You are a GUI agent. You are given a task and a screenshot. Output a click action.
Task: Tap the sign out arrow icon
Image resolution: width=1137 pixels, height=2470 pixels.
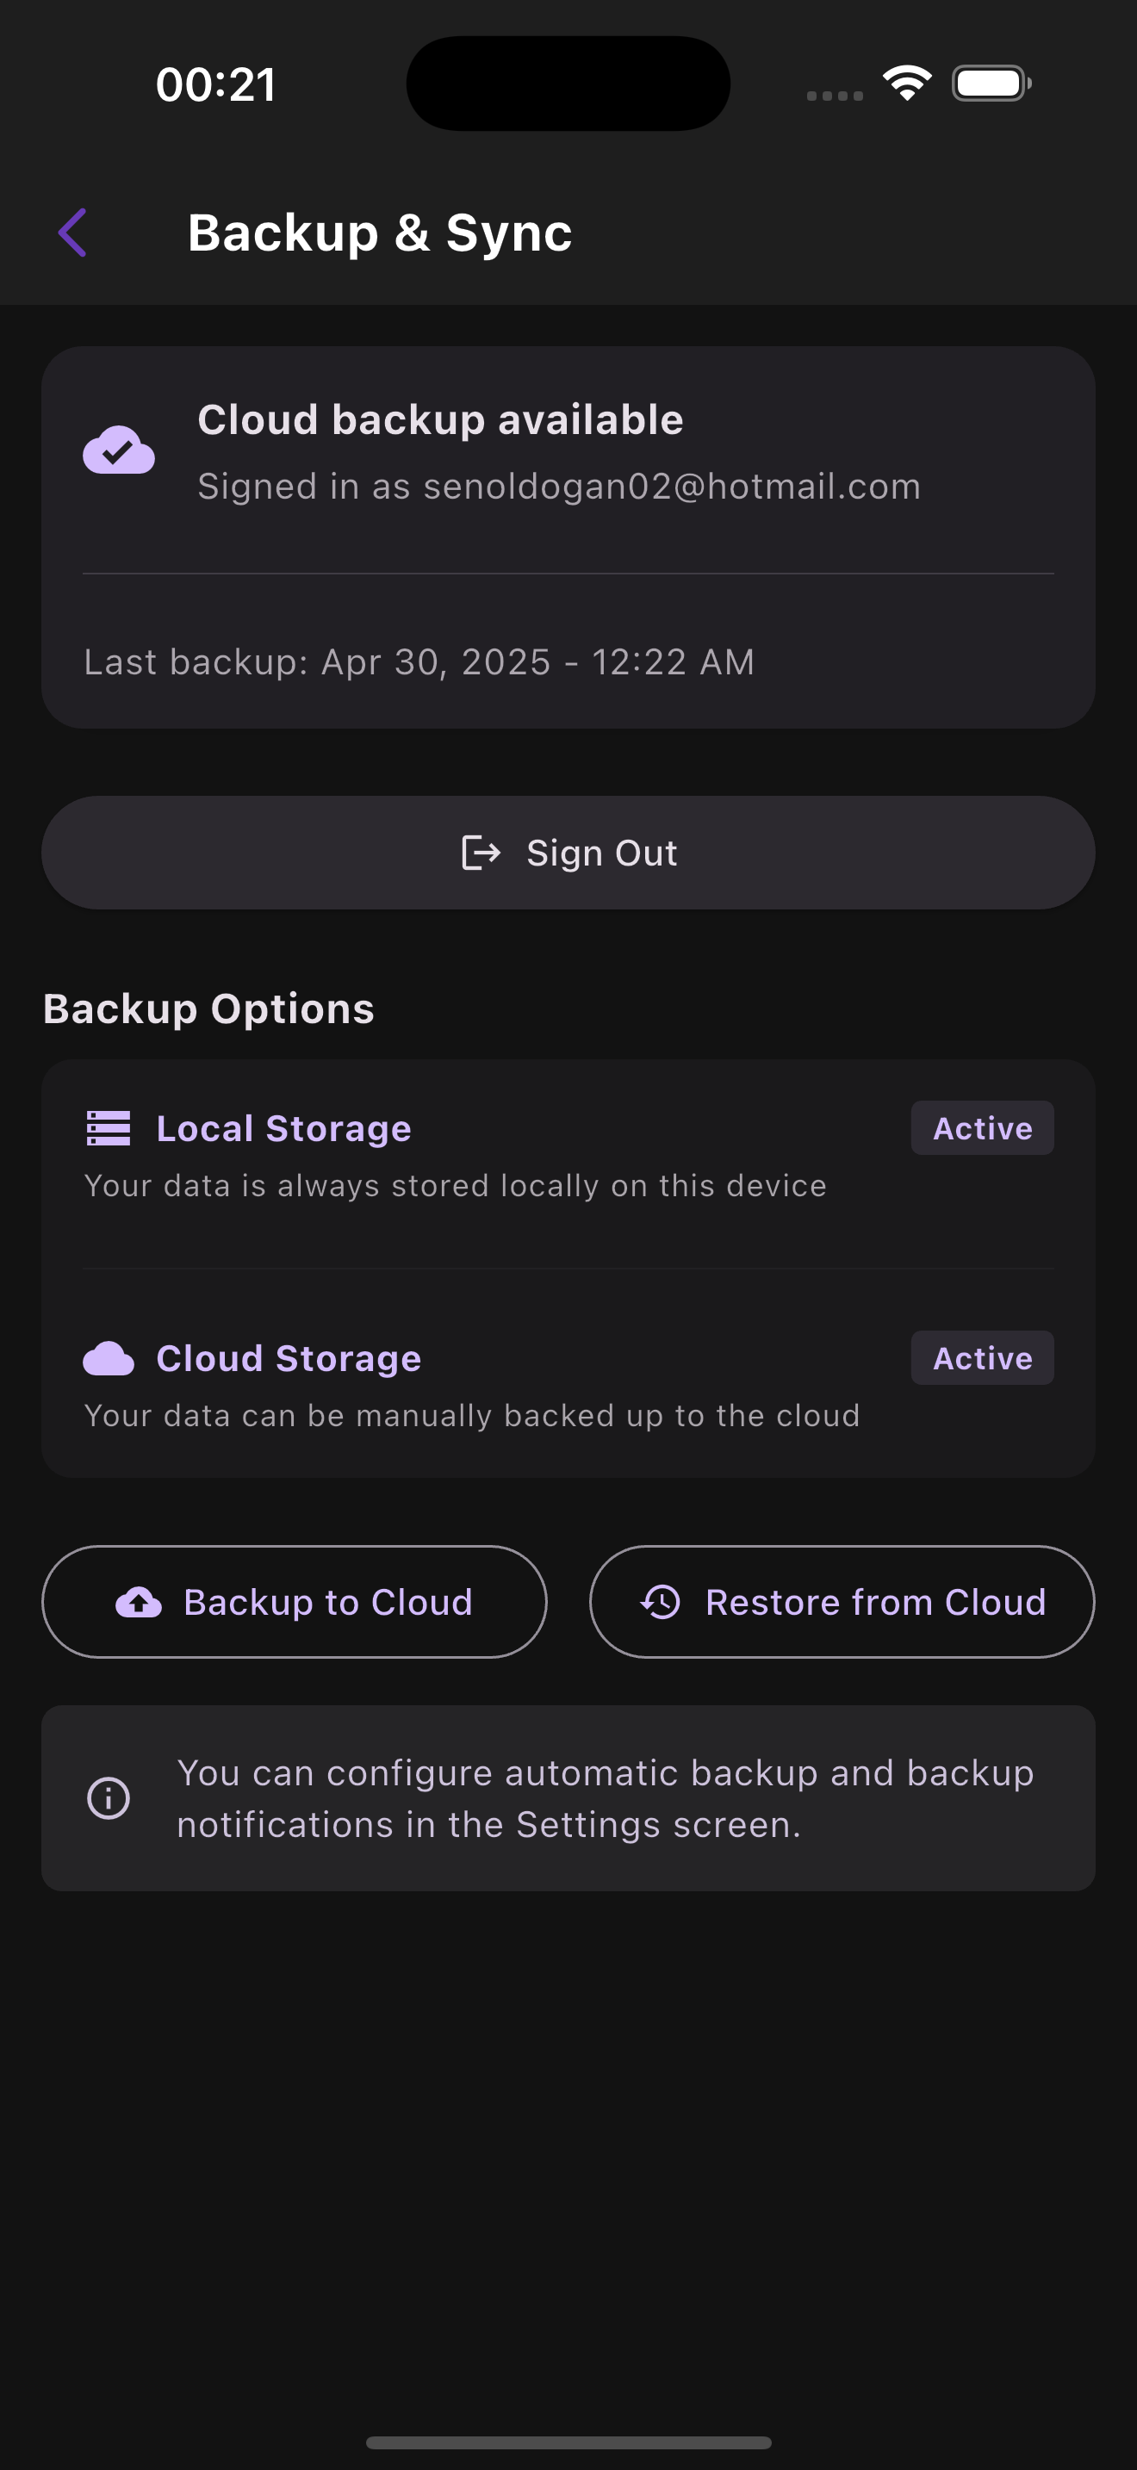tap(482, 853)
